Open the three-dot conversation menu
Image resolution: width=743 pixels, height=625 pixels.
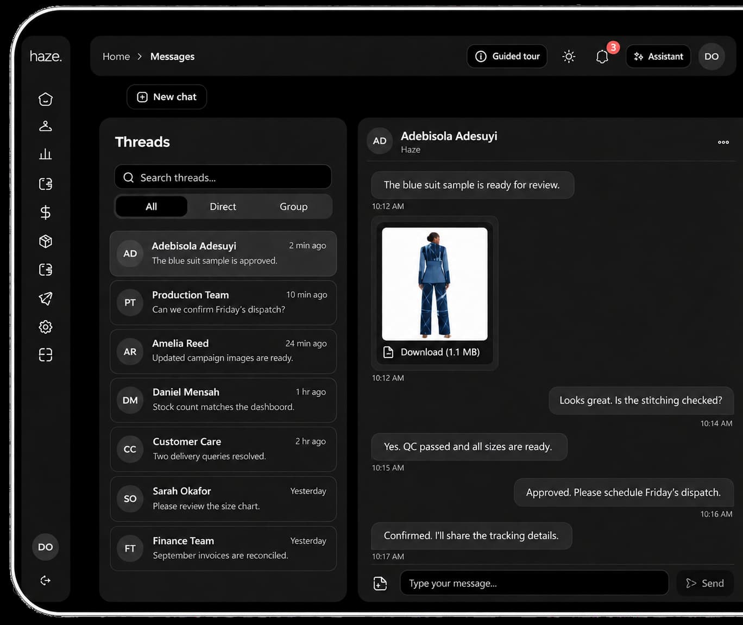click(x=723, y=142)
